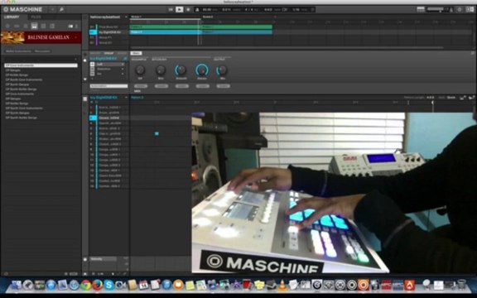The height and width of the screenshot is (298, 477).
Task: Open Google Chrome from the Dock
Action: tap(86, 285)
